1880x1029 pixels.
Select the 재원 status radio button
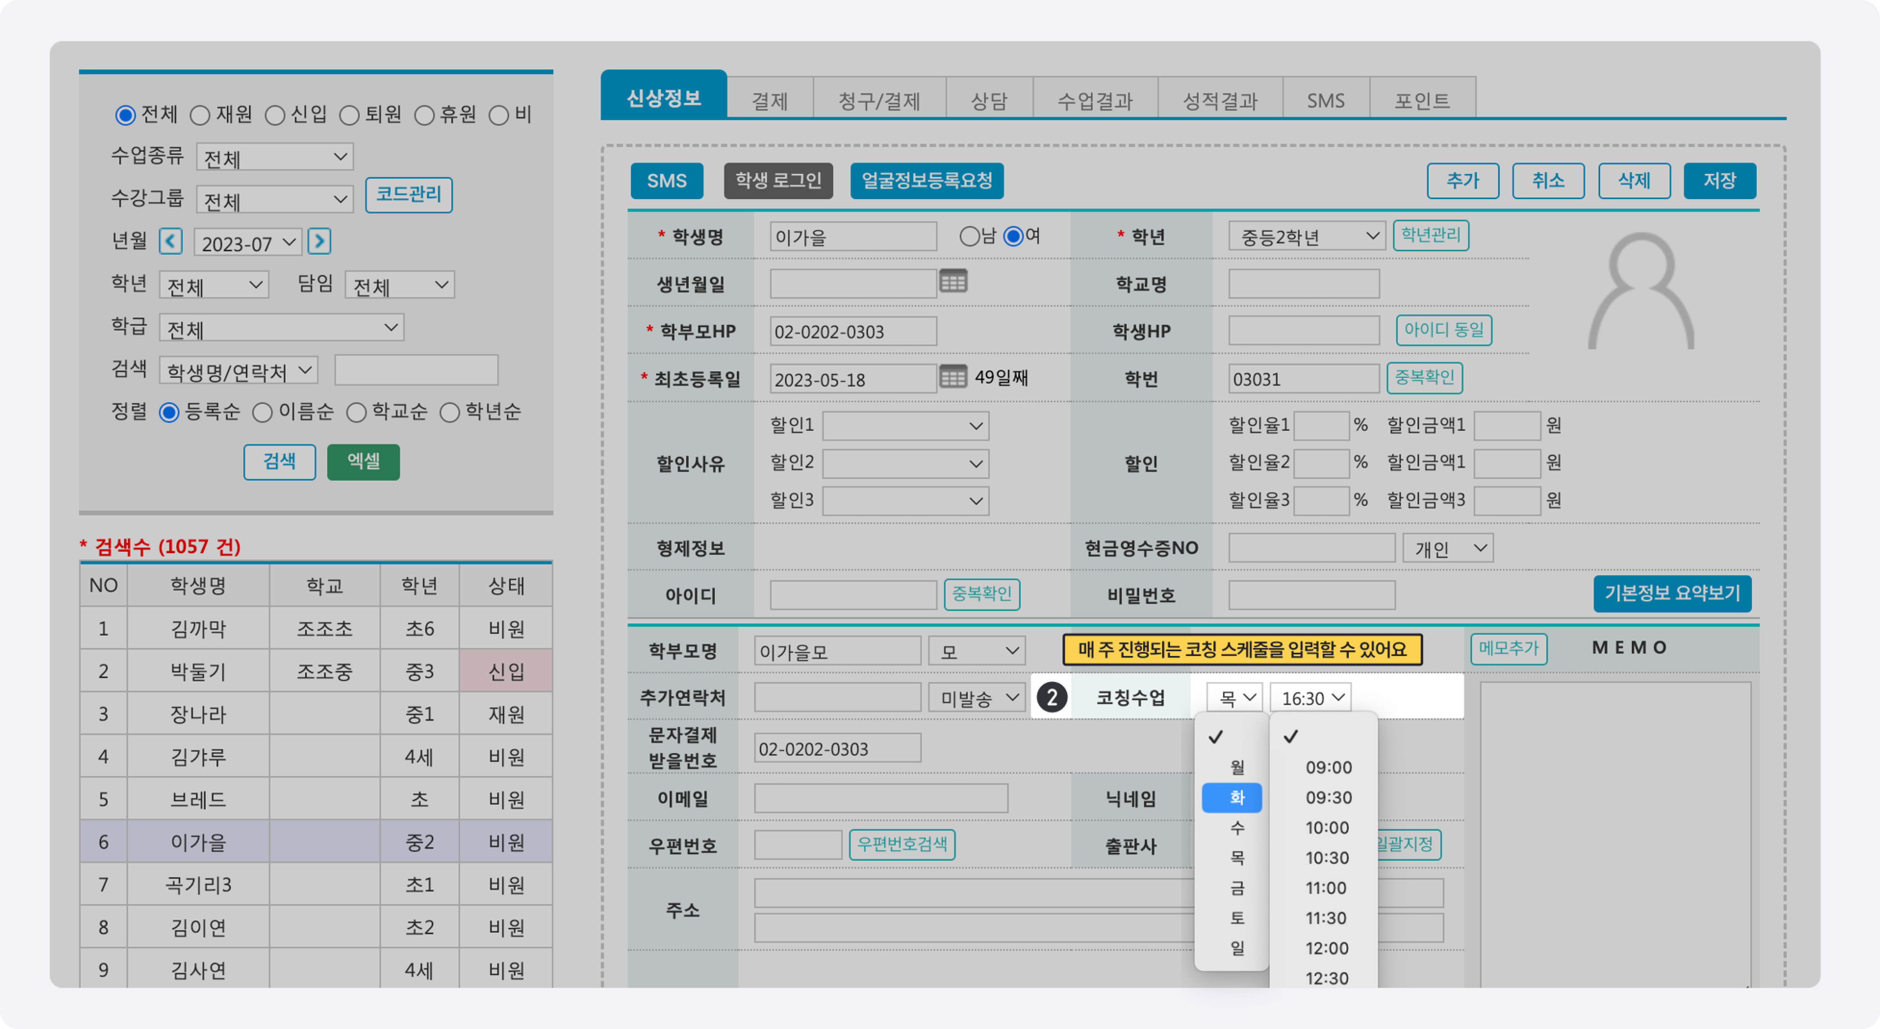click(200, 115)
